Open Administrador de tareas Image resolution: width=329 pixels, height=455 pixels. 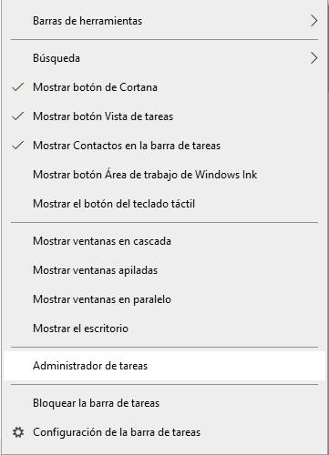coord(164,366)
